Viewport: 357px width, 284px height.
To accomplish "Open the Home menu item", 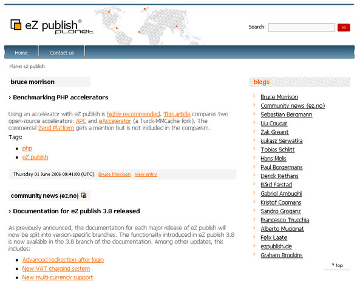I will tap(21, 53).
